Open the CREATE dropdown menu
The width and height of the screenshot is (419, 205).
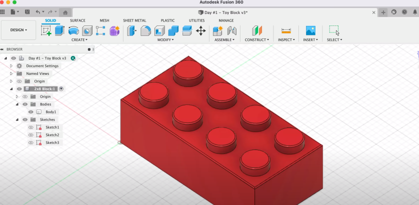tap(79, 40)
